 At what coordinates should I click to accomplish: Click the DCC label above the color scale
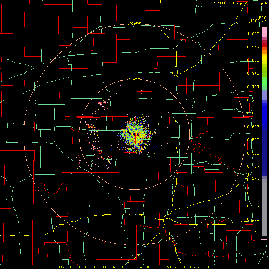[x=262, y=18]
